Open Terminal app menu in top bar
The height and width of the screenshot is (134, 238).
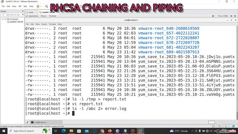[x=52, y=16]
